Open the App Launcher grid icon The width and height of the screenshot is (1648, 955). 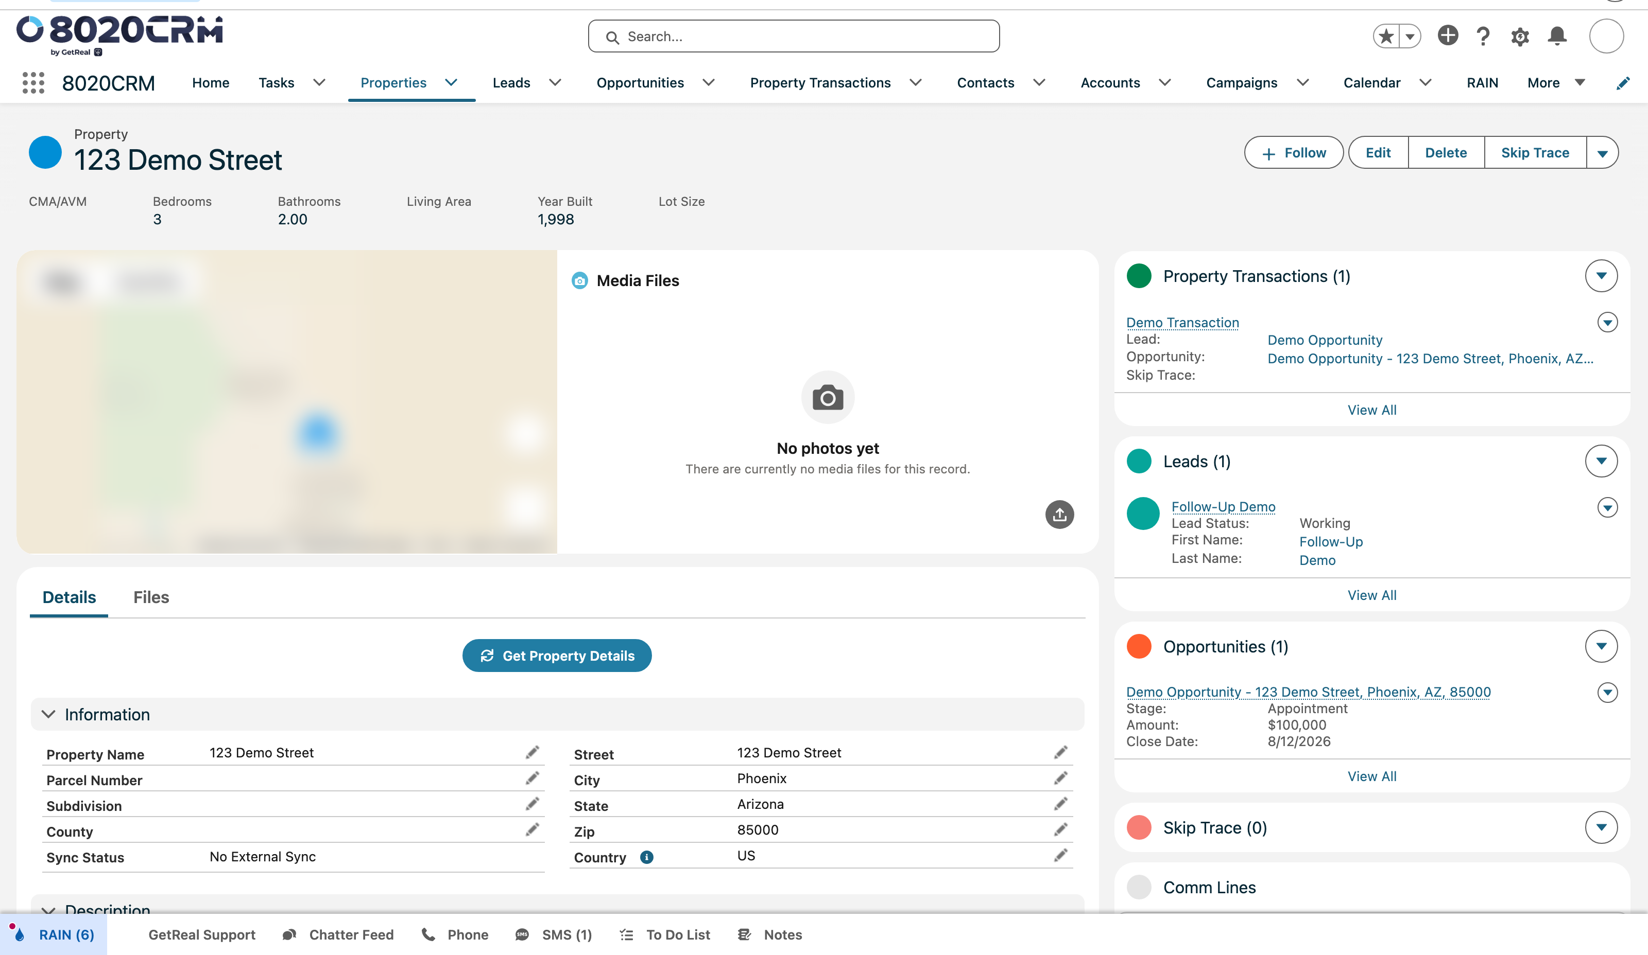[x=33, y=83]
